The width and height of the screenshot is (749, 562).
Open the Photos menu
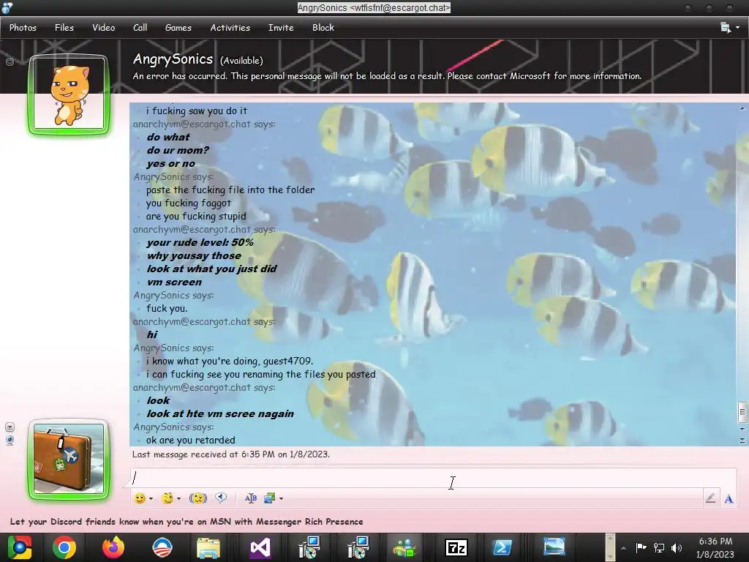tap(23, 28)
